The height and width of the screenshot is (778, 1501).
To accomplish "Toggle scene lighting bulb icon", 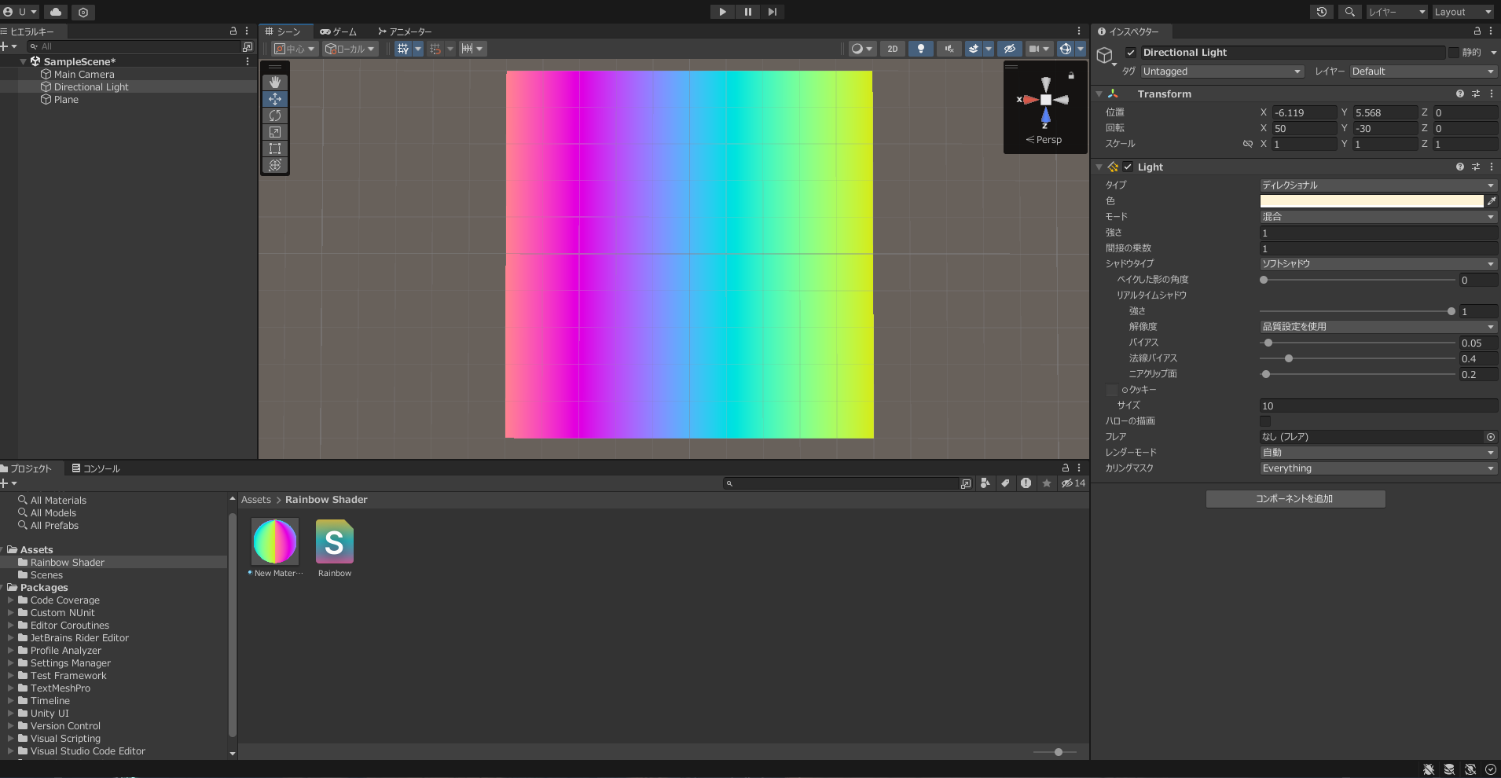I will click(x=920, y=49).
